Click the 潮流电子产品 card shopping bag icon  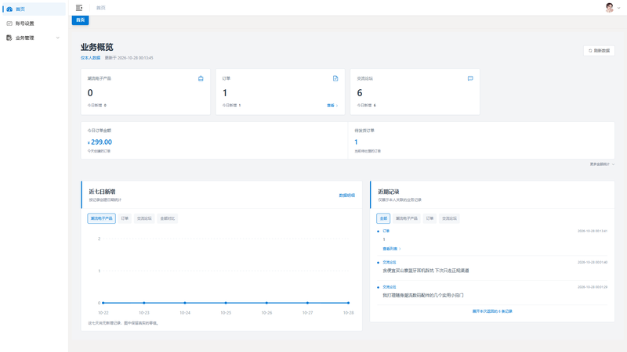click(201, 79)
